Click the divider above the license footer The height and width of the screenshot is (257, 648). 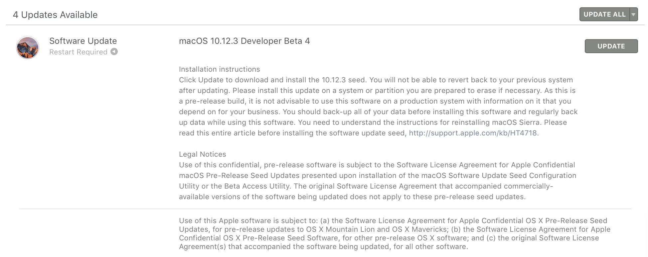pyautogui.click(x=325, y=209)
